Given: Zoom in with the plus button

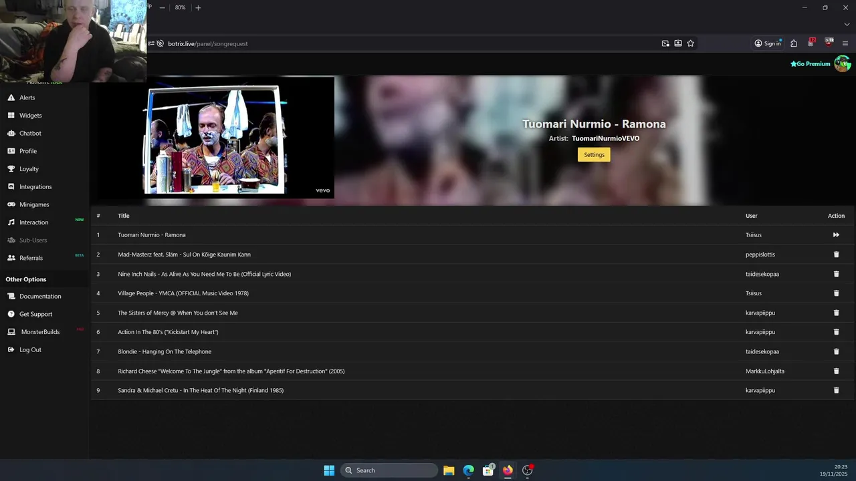Looking at the screenshot, I should pos(198,7).
